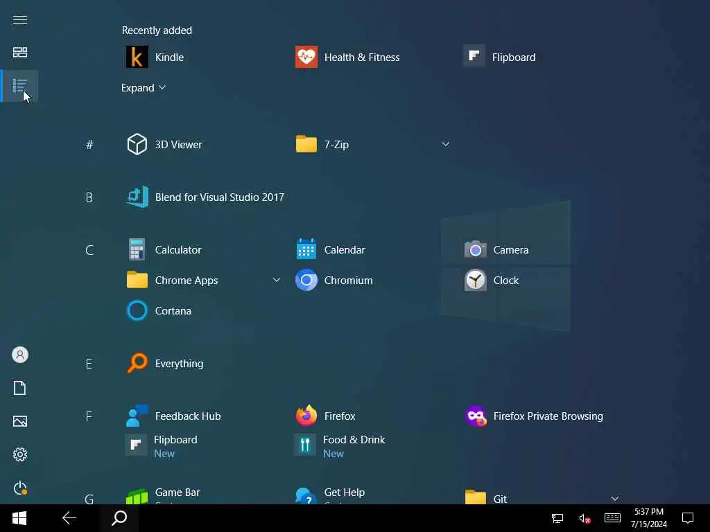Click the F letter group header

point(89,416)
